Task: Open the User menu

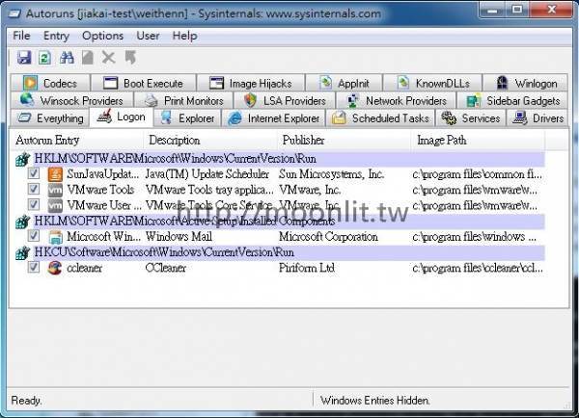Action: pos(149,36)
